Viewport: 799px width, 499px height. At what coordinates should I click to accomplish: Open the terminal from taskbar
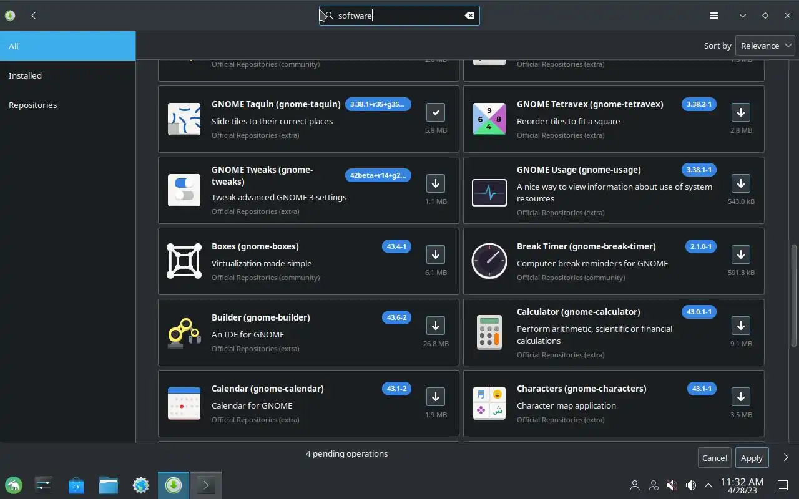pyautogui.click(x=206, y=485)
